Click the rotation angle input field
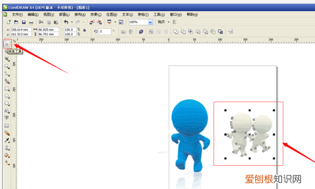Screen dimensions: 315x189 [x=104, y=31]
